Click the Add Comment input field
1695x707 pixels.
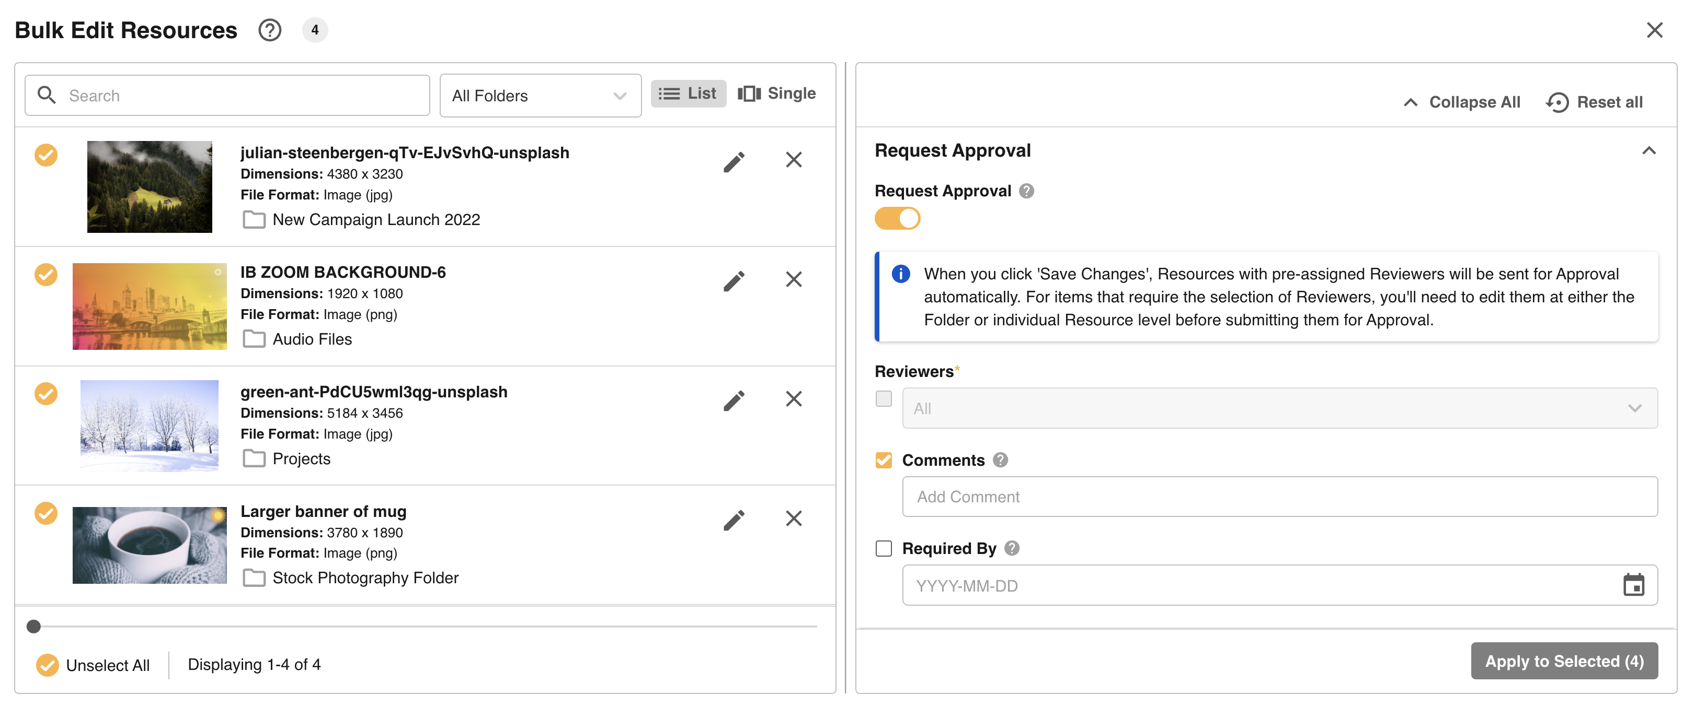coord(1279,497)
